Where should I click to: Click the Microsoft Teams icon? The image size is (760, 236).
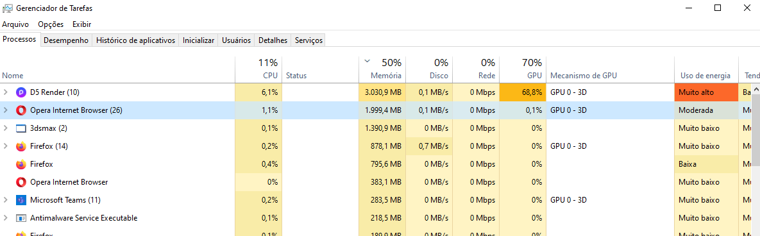tap(21, 200)
